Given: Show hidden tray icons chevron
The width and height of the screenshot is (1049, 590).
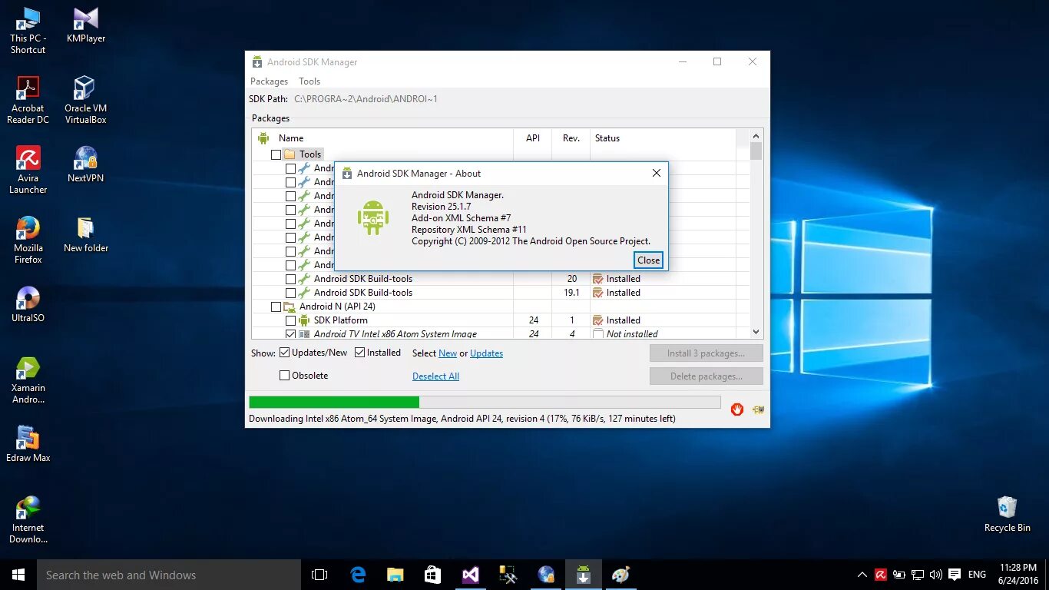Looking at the screenshot, I should tap(862, 575).
